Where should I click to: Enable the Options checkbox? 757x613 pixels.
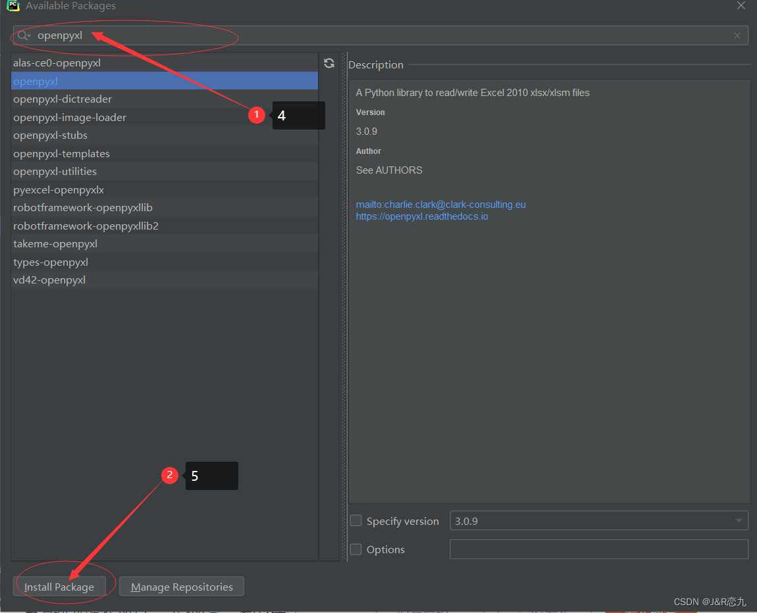point(356,549)
